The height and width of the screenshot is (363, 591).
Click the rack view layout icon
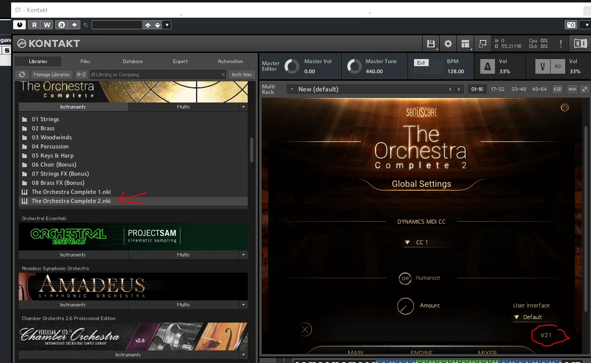point(466,44)
